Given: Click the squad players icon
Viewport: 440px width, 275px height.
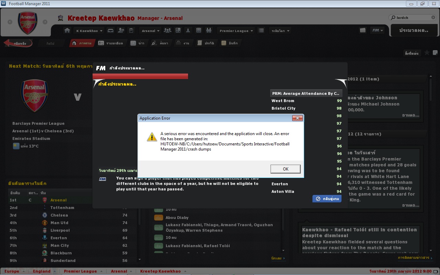Looking at the screenshot, I should click(x=167, y=31).
